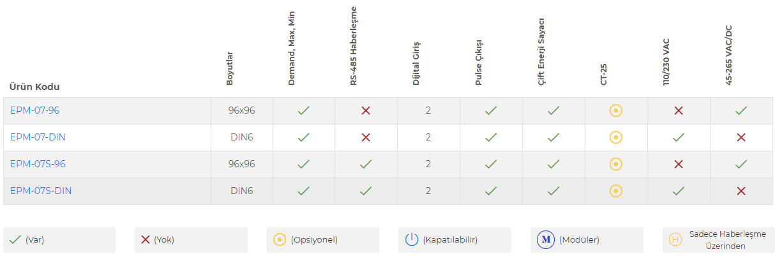Click the (Kapatılabilir) power legend icon
775x256 pixels.
(x=412, y=240)
